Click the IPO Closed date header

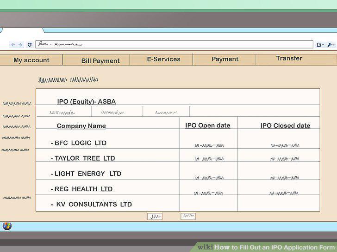pyautogui.click(x=285, y=126)
